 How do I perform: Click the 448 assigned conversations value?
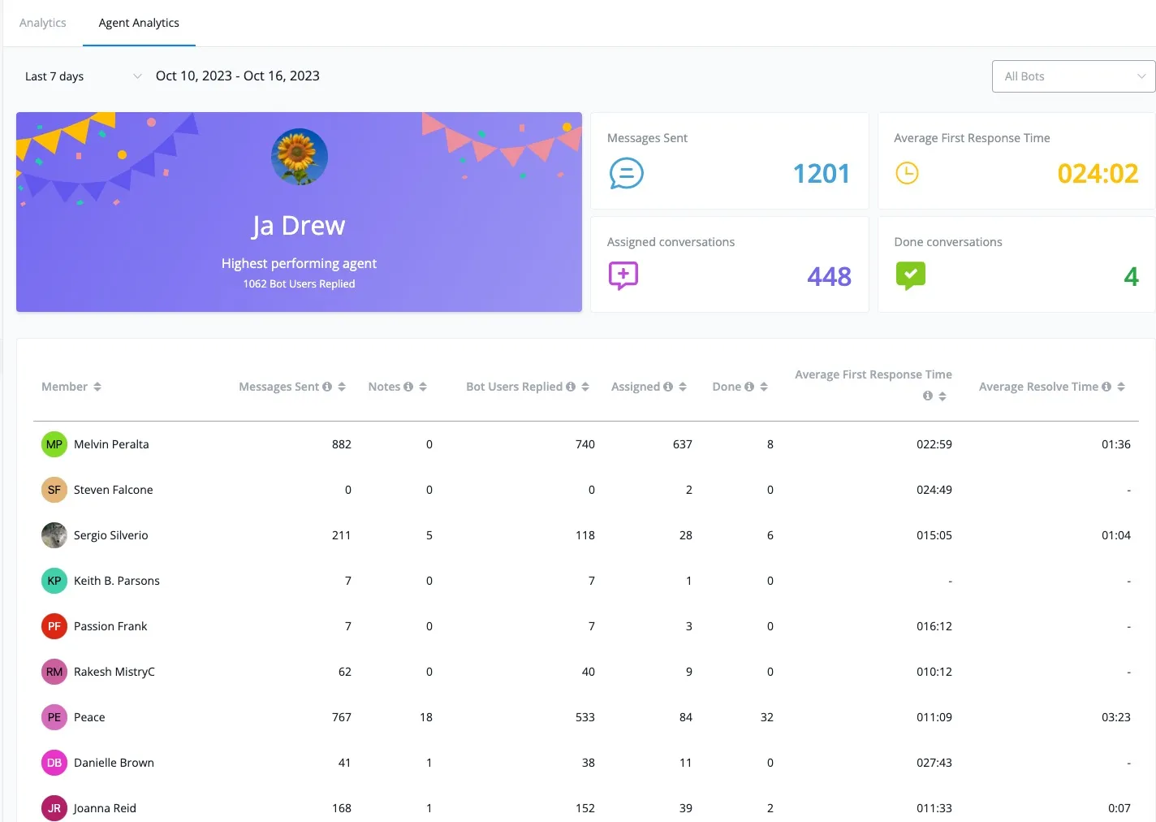(829, 276)
